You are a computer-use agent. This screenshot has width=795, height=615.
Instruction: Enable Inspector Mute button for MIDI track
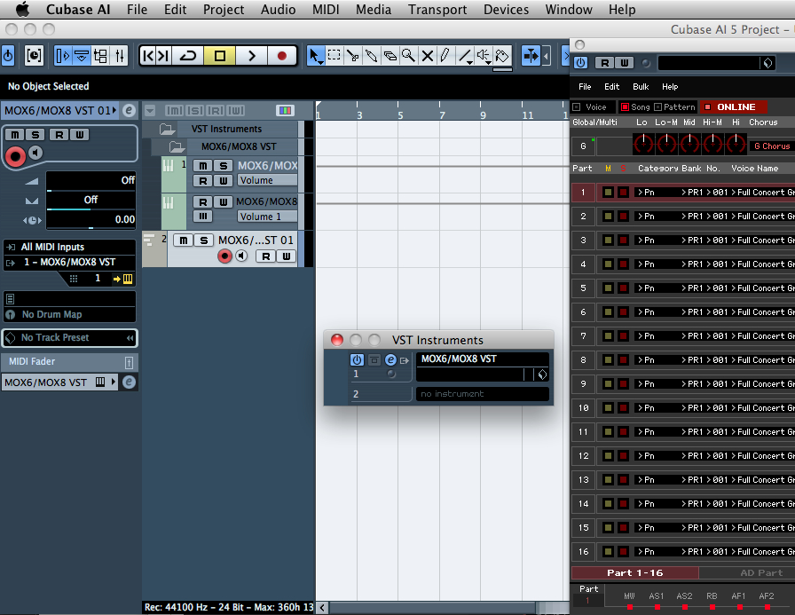pos(15,134)
